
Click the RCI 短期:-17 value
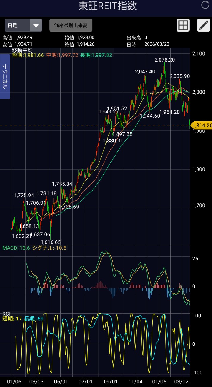click(12, 319)
